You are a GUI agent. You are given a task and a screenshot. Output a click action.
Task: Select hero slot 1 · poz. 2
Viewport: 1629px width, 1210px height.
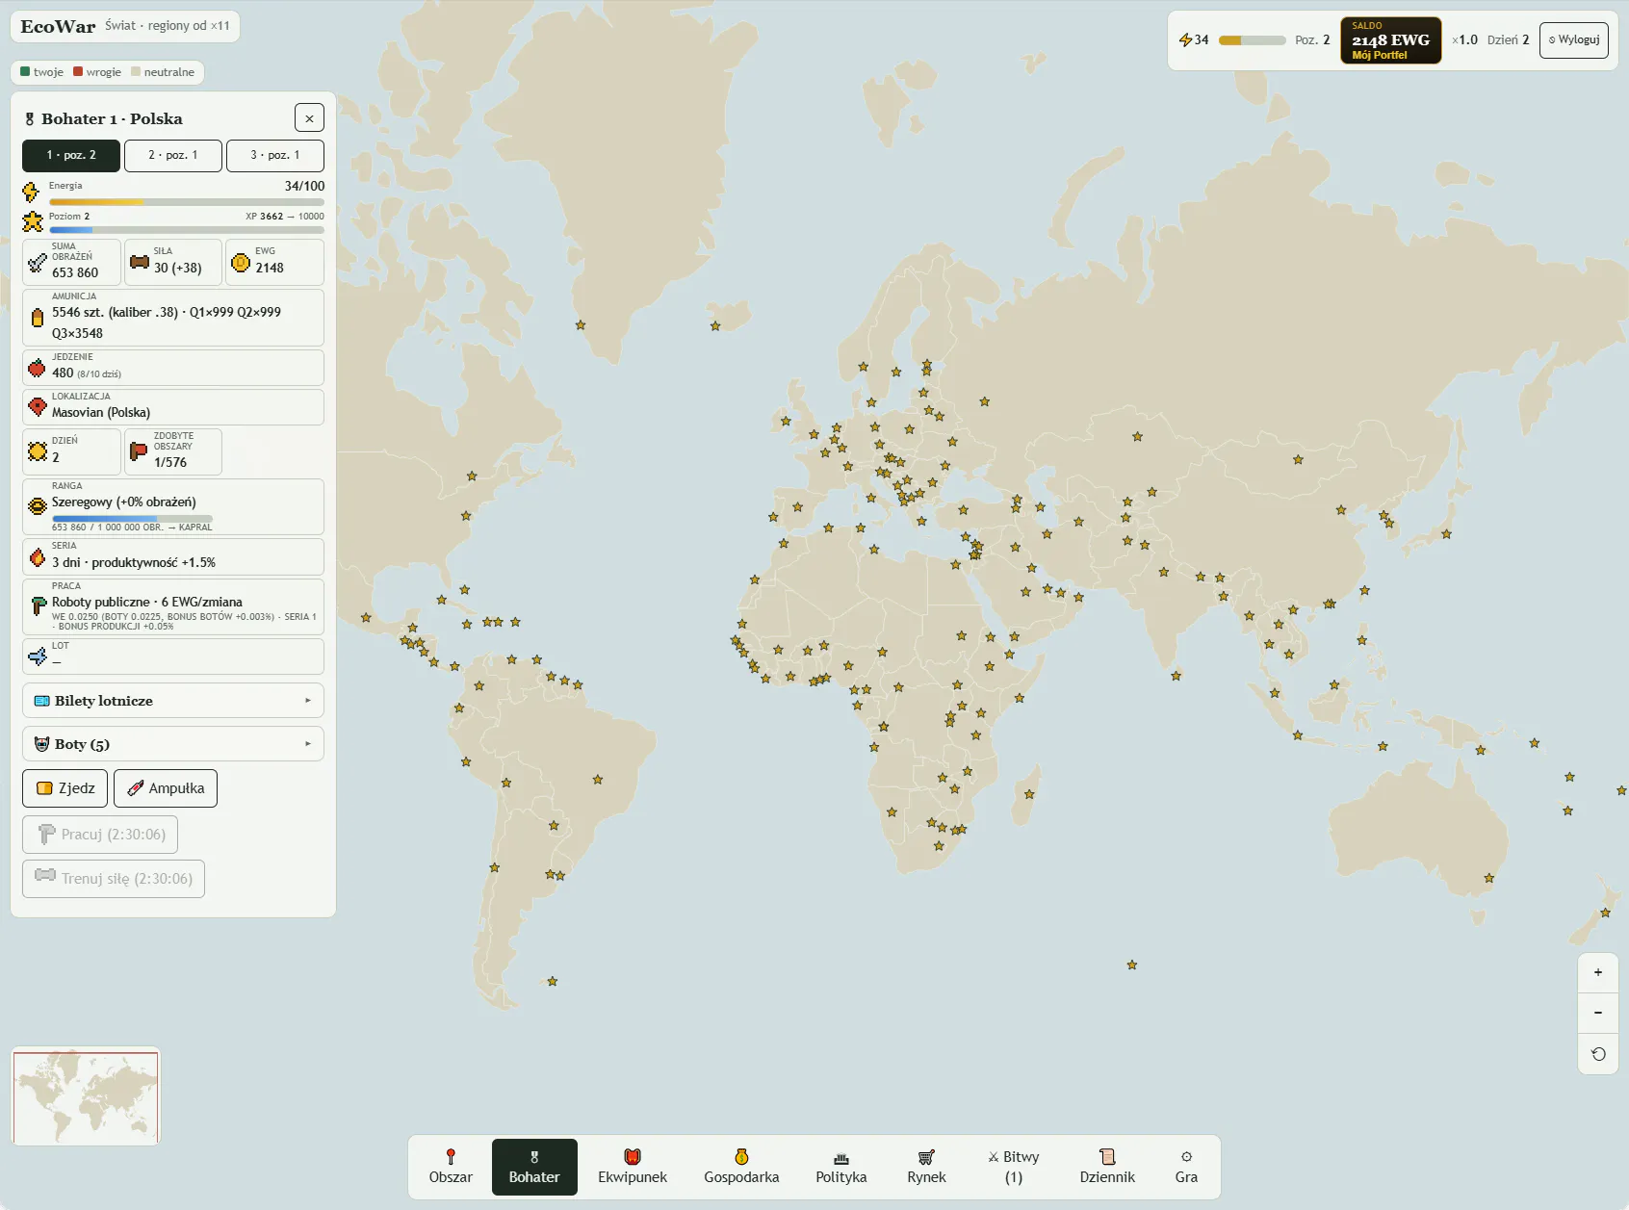[71, 155]
